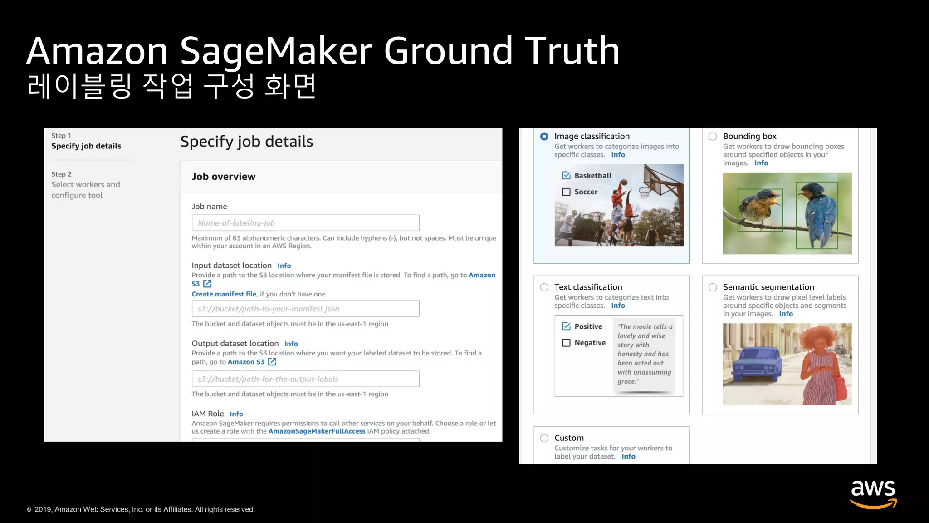
Task: Open AmazonSageMakerFullAccess policy link
Action: [x=317, y=431]
